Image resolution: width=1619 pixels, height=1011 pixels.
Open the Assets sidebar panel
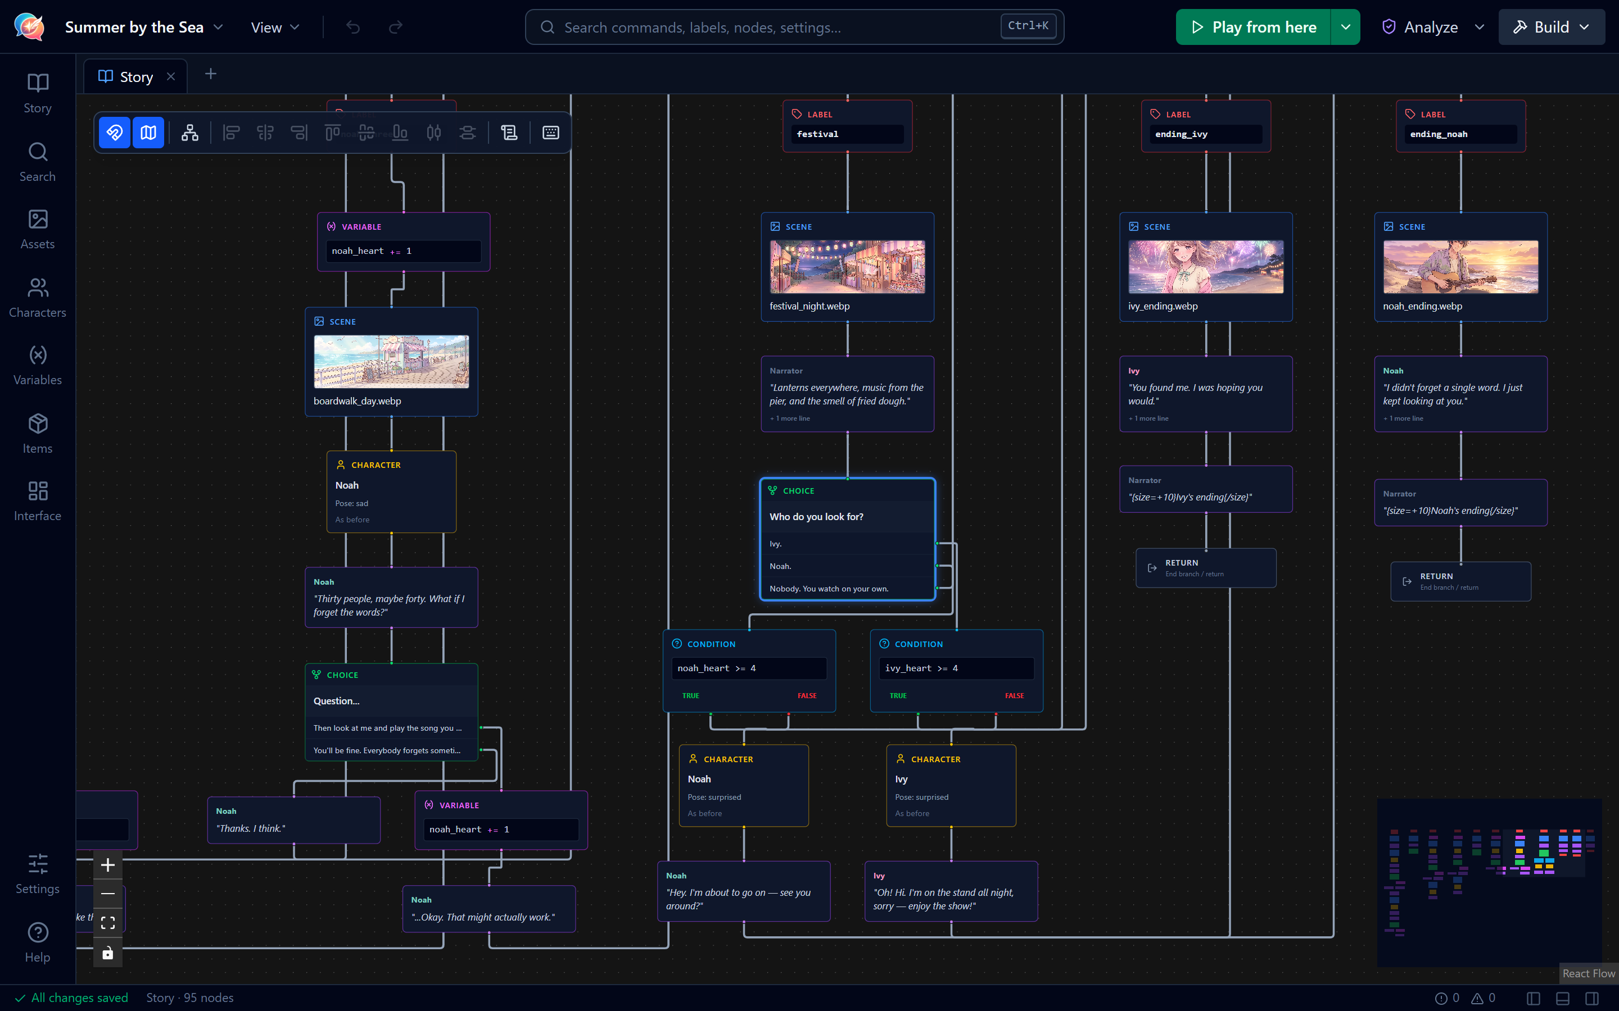[x=38, y=229]
